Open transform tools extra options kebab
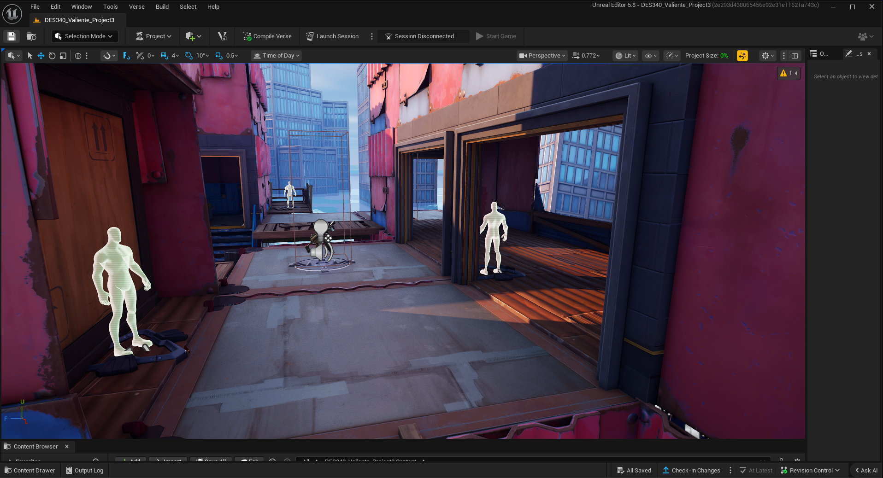Image resolution: width=883 pixels, height=478 pixels. click(87, 56)
